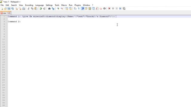This screenshot has width=191, height=107.
Task: Open the View menu
Action: (x=21, y=5)
